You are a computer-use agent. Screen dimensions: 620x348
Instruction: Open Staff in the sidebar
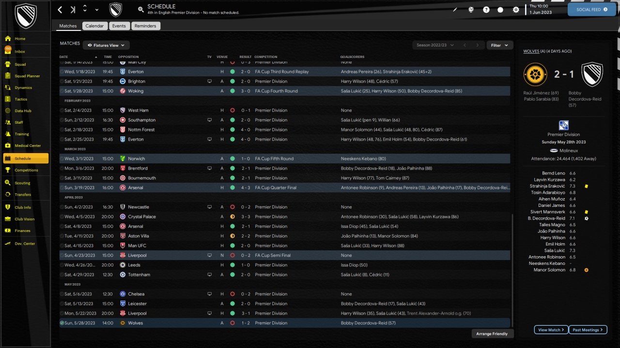click(x=26, y=122)
